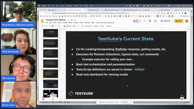
Task: Open the Insert menu in Slides
Action: click(59, 23)
